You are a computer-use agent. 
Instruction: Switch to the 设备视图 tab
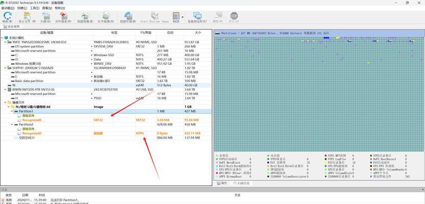tap(12, 27)
